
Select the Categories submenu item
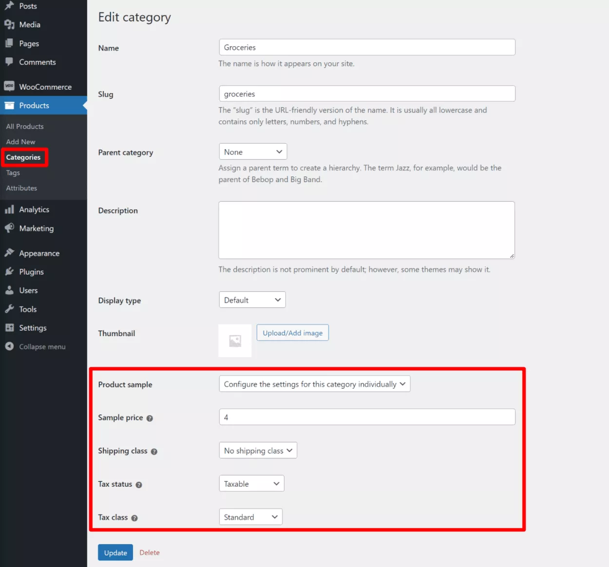click(23, 157)
